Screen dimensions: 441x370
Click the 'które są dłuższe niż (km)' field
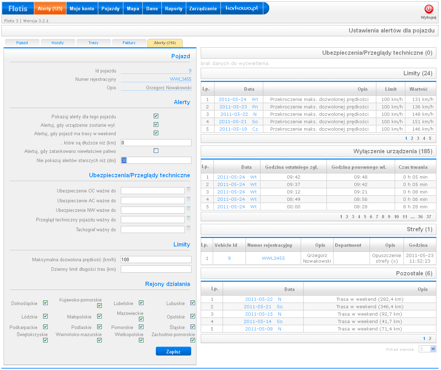pyautogui.click(x=156, y=143)
